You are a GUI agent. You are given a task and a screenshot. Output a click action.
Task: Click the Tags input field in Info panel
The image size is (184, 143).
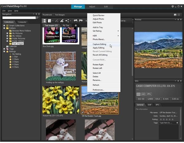tap(167, 123)
